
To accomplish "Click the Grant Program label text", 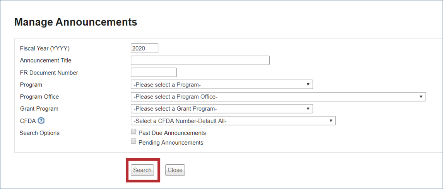I will tap(39, 109).
